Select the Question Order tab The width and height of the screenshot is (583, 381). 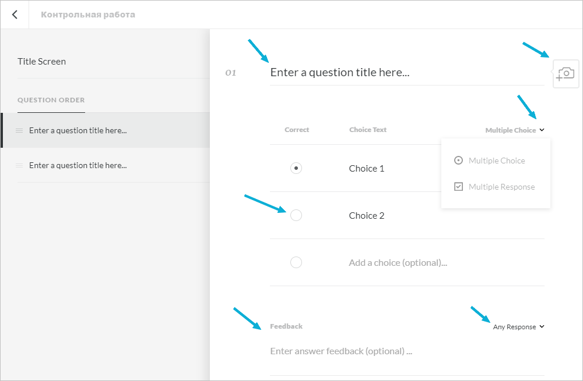pyautogui.click(x=51, y=100)
